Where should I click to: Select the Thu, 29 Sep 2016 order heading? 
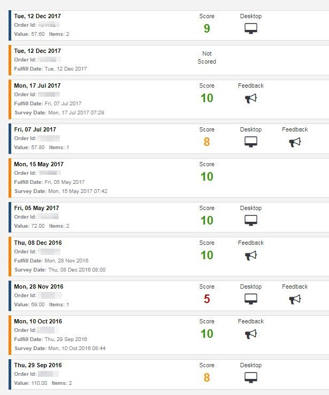(37, 365)
